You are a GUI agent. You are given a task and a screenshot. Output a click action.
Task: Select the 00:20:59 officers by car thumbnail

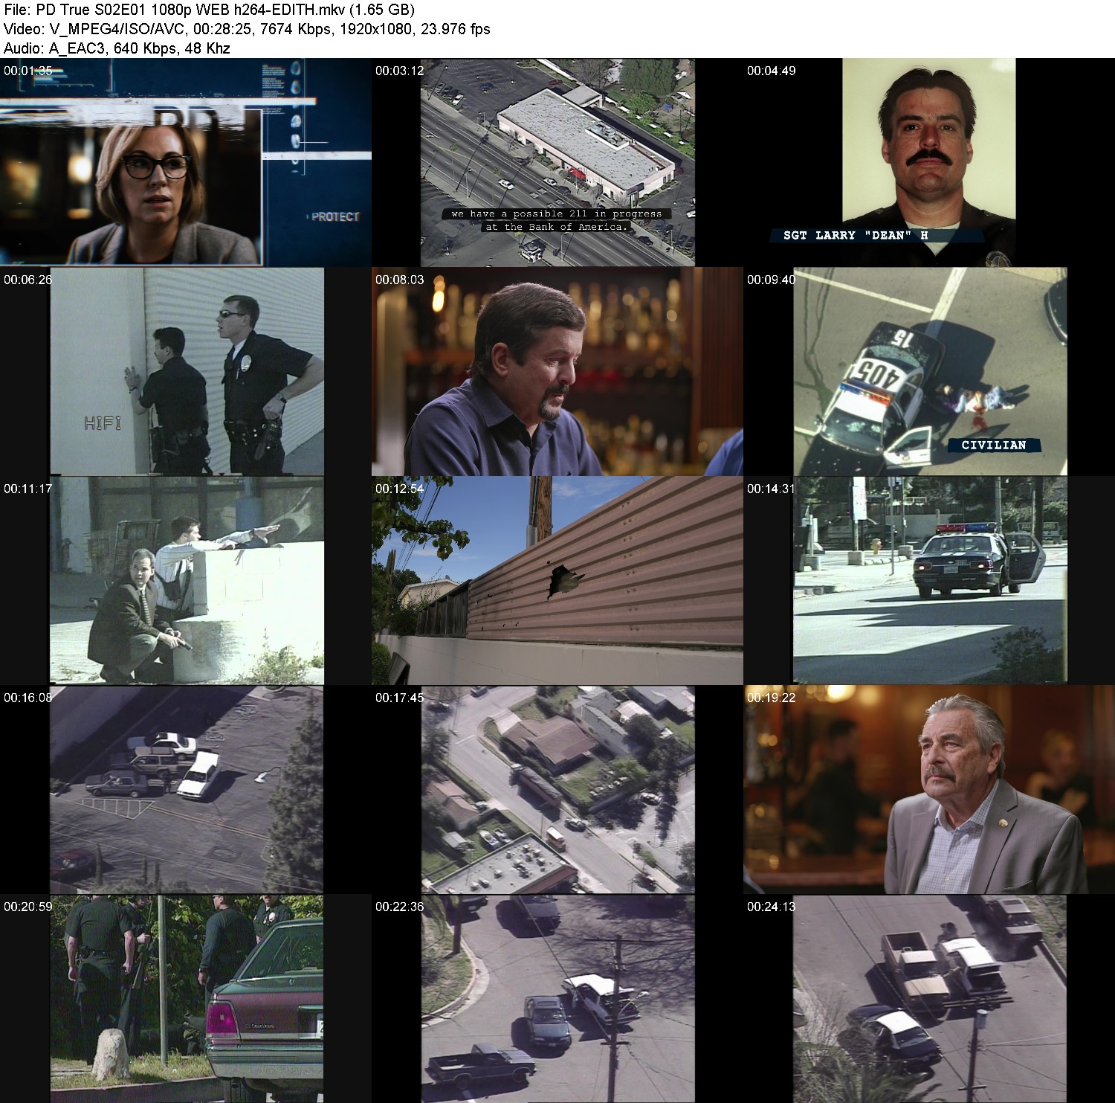(186, 999)
